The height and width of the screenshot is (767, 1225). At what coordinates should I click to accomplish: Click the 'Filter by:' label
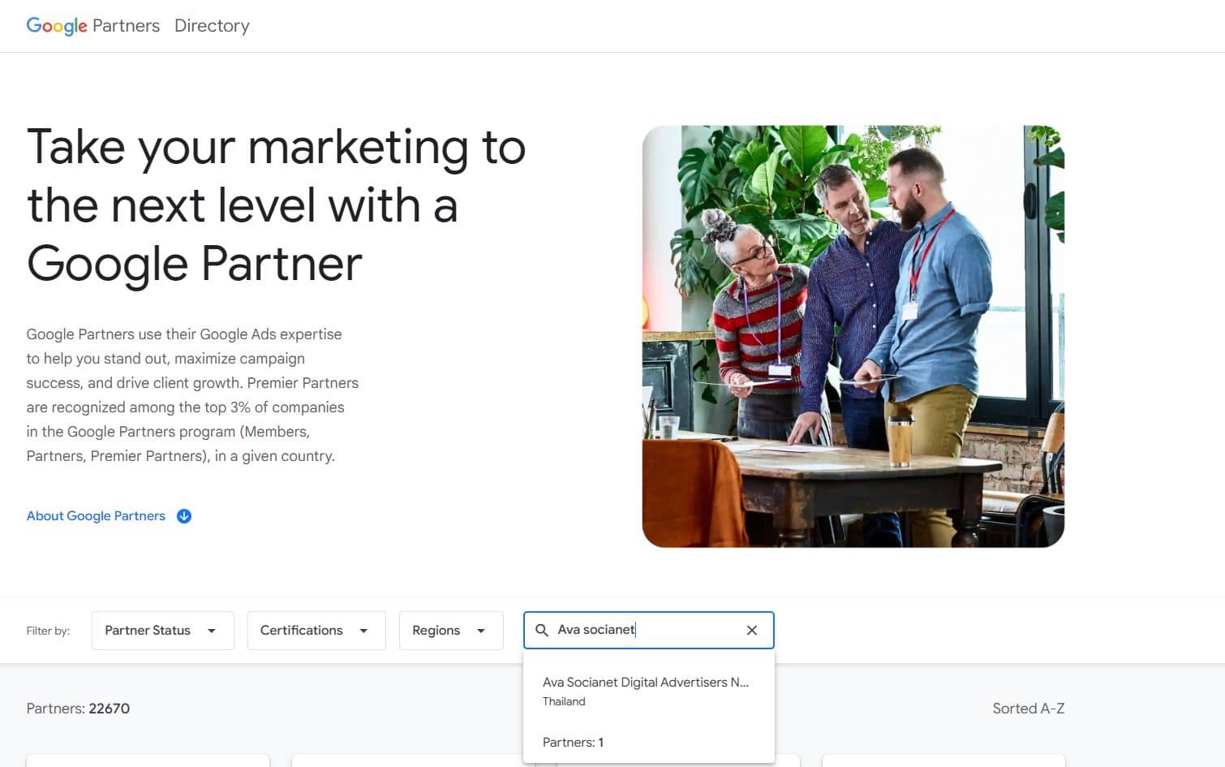pos(48,631)
